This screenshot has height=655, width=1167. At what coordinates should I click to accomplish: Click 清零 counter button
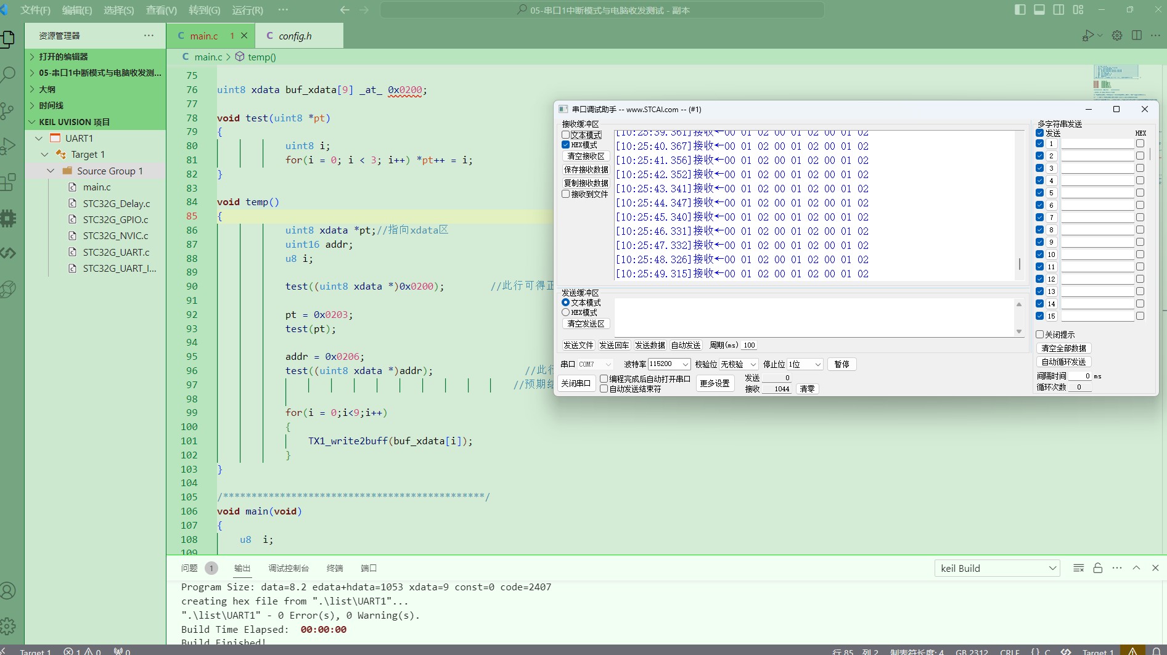807,389
